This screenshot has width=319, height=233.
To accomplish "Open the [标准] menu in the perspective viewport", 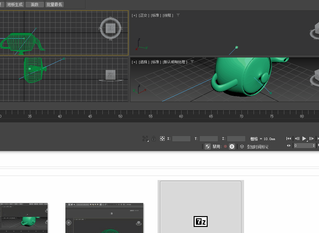I will coord(156,62).
